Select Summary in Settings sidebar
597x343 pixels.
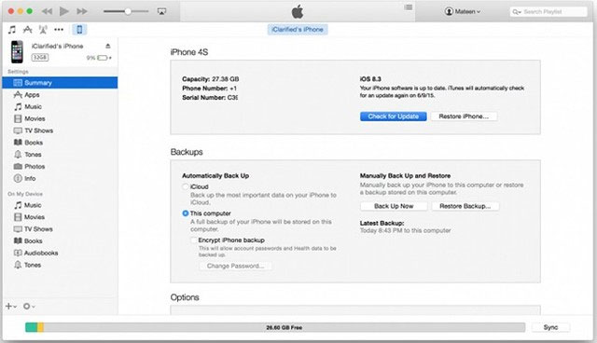tap(60, 83)
